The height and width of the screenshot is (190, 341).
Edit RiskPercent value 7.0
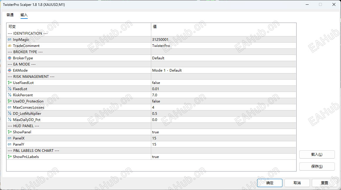point(224,95)
